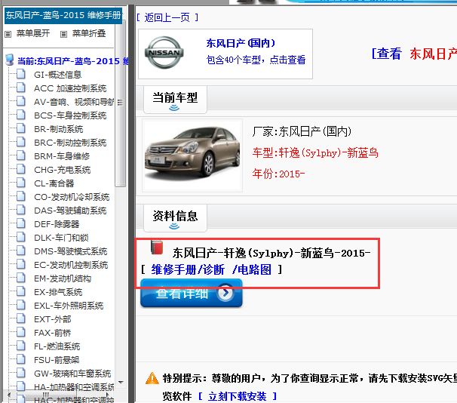The image size is (457, 403).
Task: Click the BCS-车身控制系统 page icon
Action: point(20,115)
